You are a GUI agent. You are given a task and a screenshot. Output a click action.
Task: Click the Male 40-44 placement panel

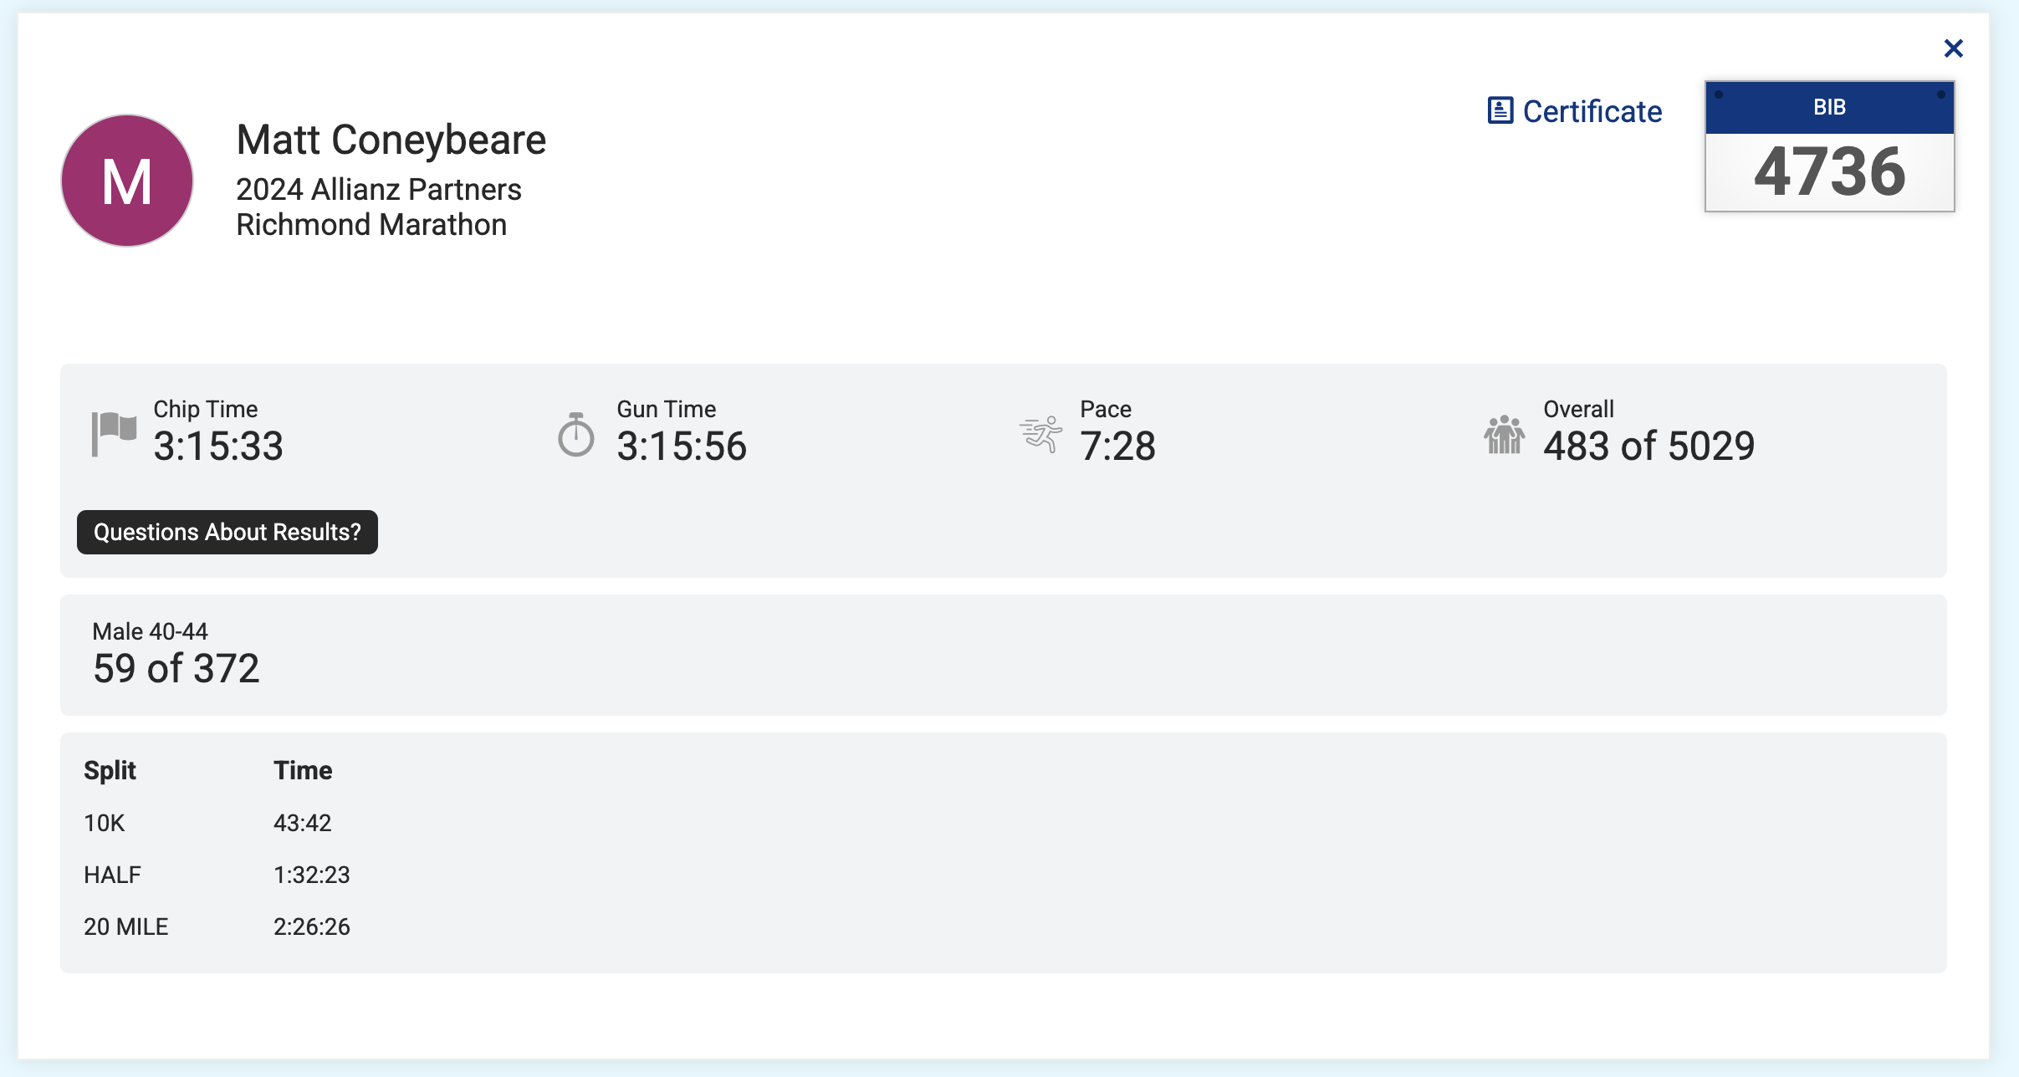(x=1004, y=655)
